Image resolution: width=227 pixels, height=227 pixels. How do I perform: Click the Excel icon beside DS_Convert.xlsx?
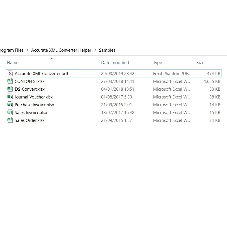pyautogui.click(x=10, y=89)
